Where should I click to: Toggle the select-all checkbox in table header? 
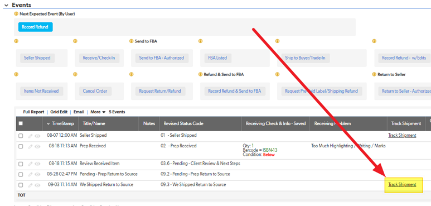pyautogui.click(x=21, y=123)
